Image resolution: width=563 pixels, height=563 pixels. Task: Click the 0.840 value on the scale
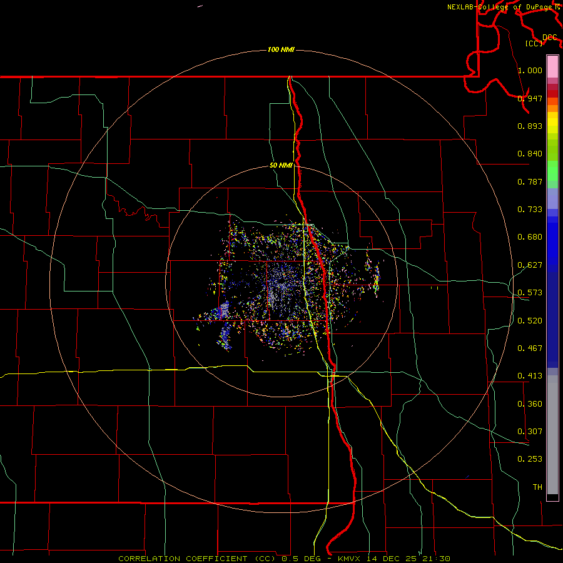pos(530,154)
